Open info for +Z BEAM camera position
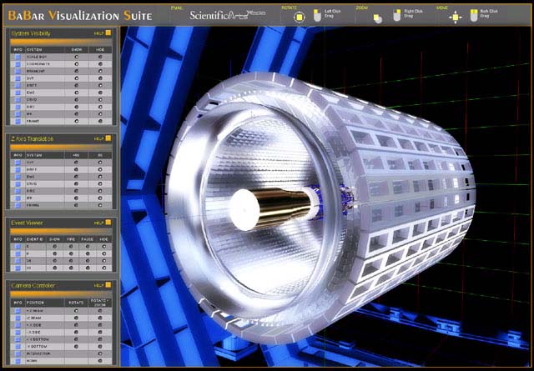Viewport: 534px width, 371px height. [x=18, y=311]
